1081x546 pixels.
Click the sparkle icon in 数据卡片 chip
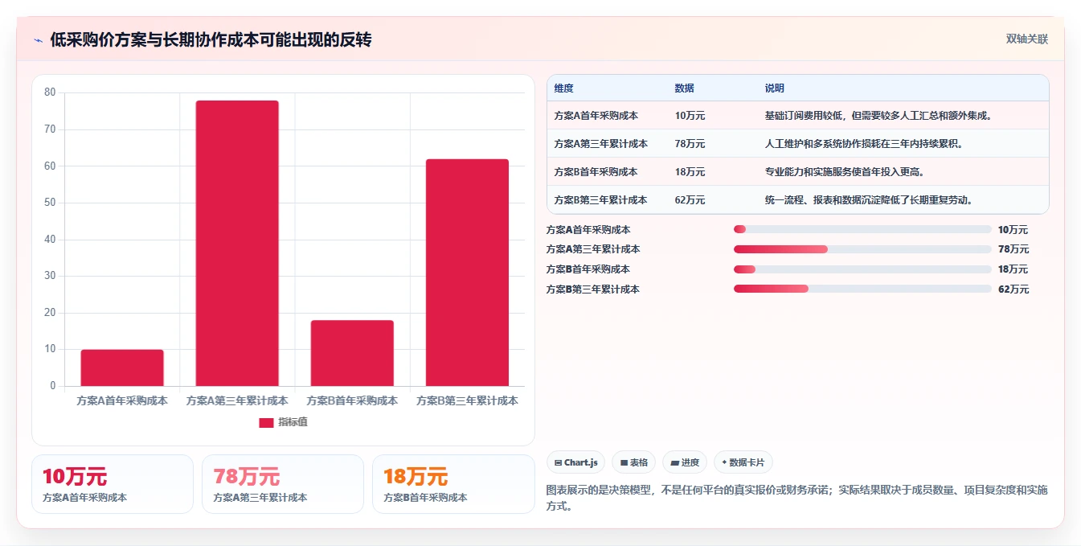[x=724, y=463]
